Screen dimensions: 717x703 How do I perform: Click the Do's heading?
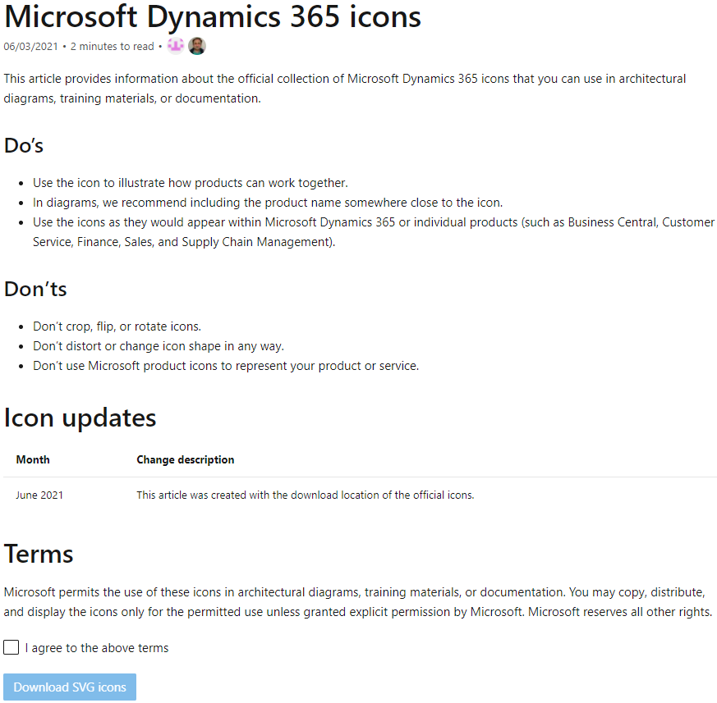pyautogui.click(x=24, y=146)
